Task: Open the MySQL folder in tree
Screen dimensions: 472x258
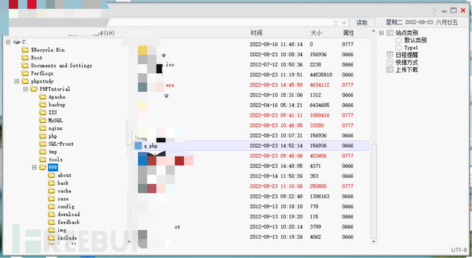Action: pos(55,120)
